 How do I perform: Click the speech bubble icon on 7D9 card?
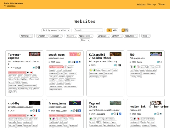[161, 62]
